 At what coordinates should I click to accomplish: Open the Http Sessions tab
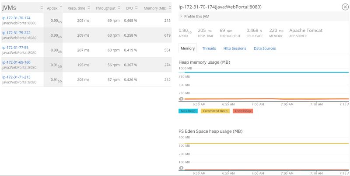click(x=234, y=48)
